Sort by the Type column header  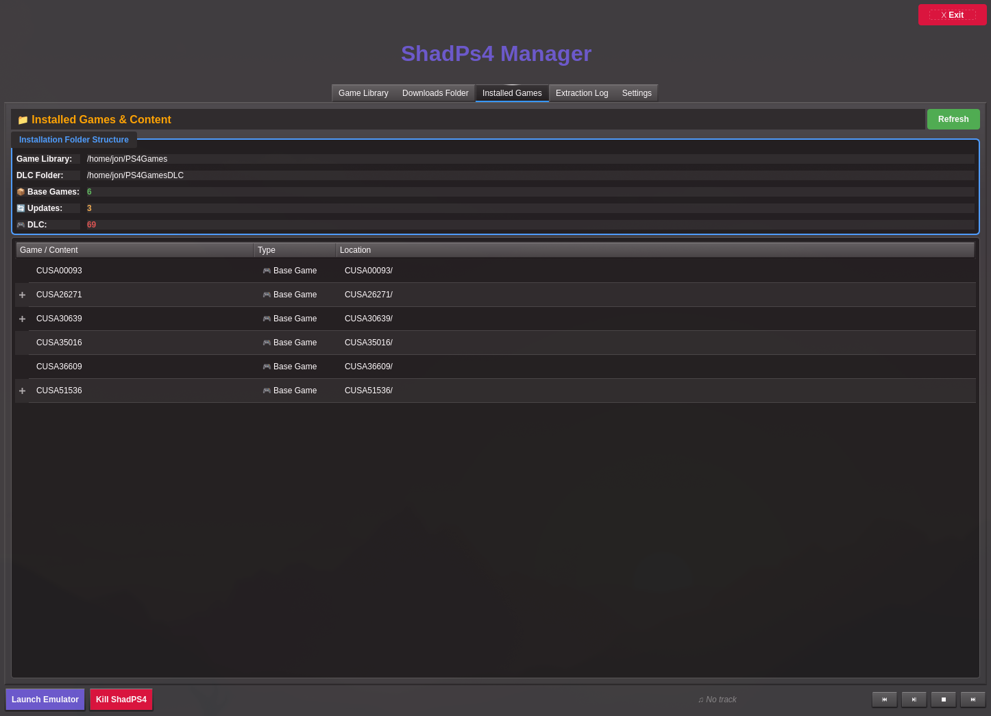(294, 250)
